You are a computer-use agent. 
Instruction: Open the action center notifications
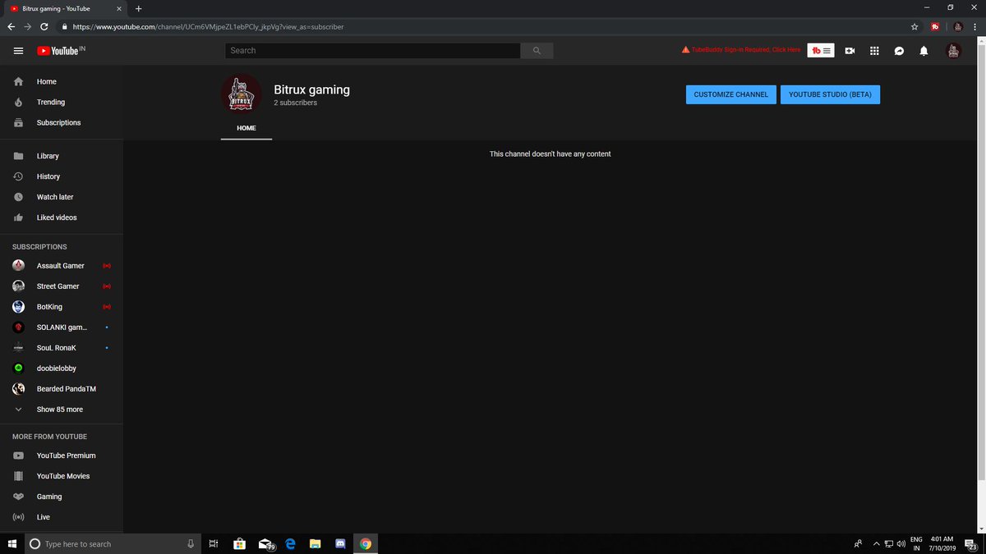(x=971, y=543)
